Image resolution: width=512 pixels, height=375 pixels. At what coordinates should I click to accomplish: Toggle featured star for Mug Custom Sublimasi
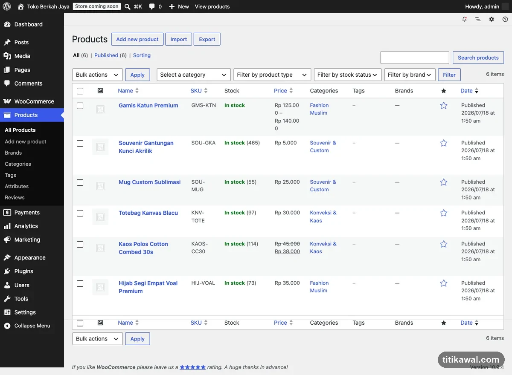444,182
